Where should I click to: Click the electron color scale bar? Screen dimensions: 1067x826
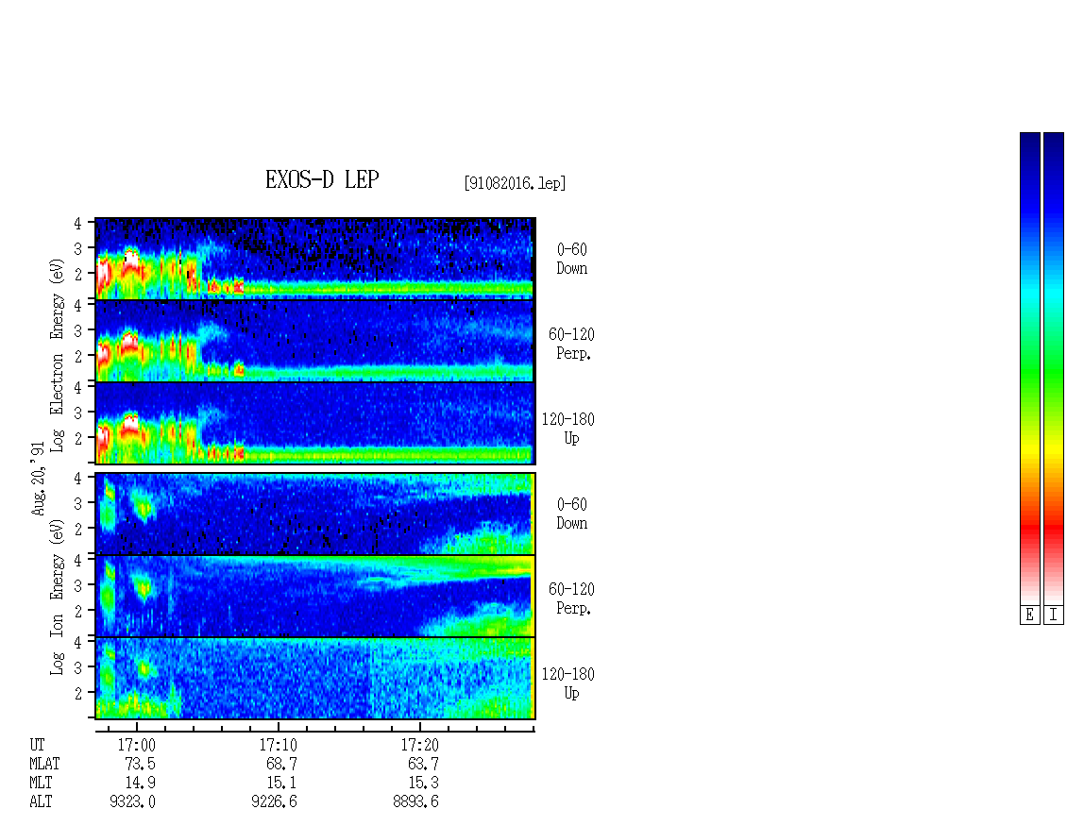(x=1029, y=368)
